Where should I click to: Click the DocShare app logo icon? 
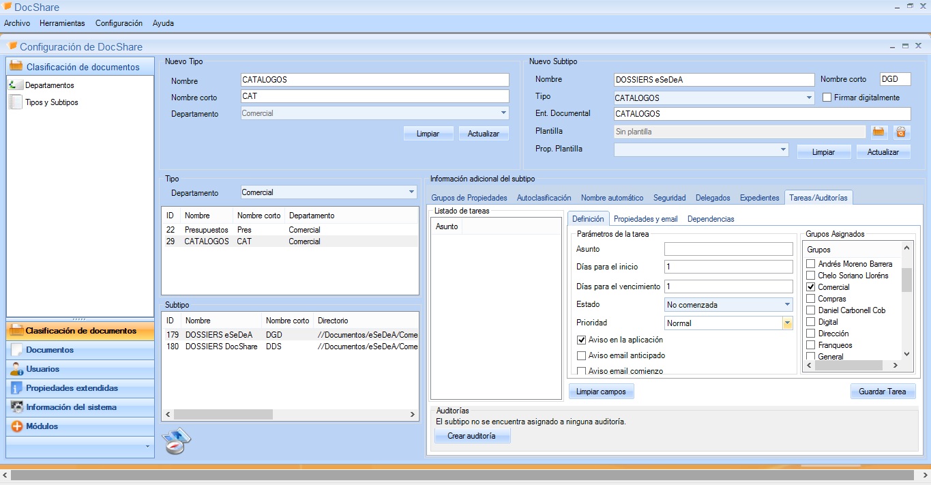click(x=7, y=8)
